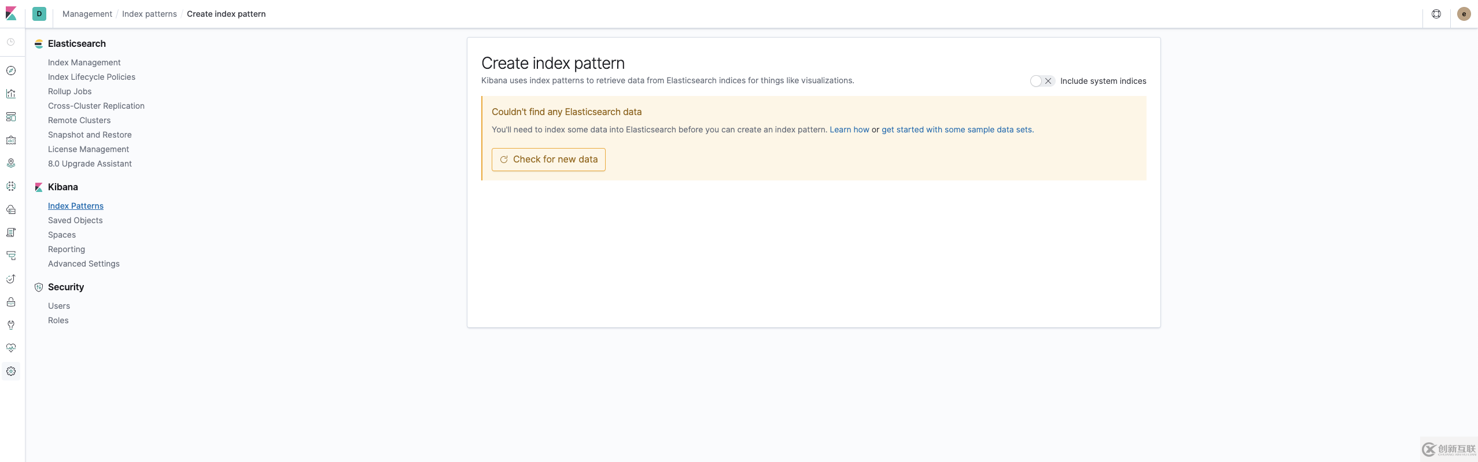Open Index Lifecycle Policies
Viewport: 1478px width, 462px height.
pos(91,77)
